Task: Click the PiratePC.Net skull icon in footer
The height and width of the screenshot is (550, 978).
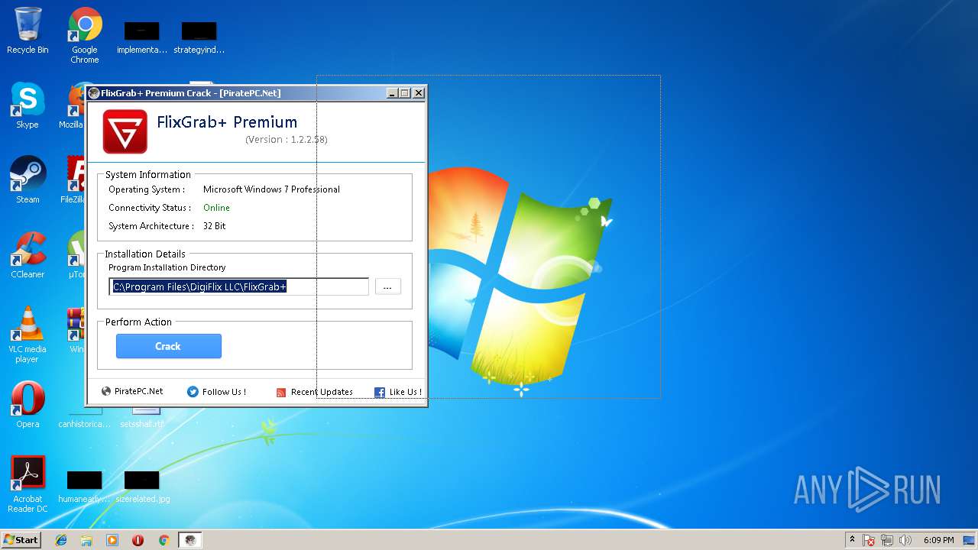Action: pyautogui.click(x=106, y=391)
